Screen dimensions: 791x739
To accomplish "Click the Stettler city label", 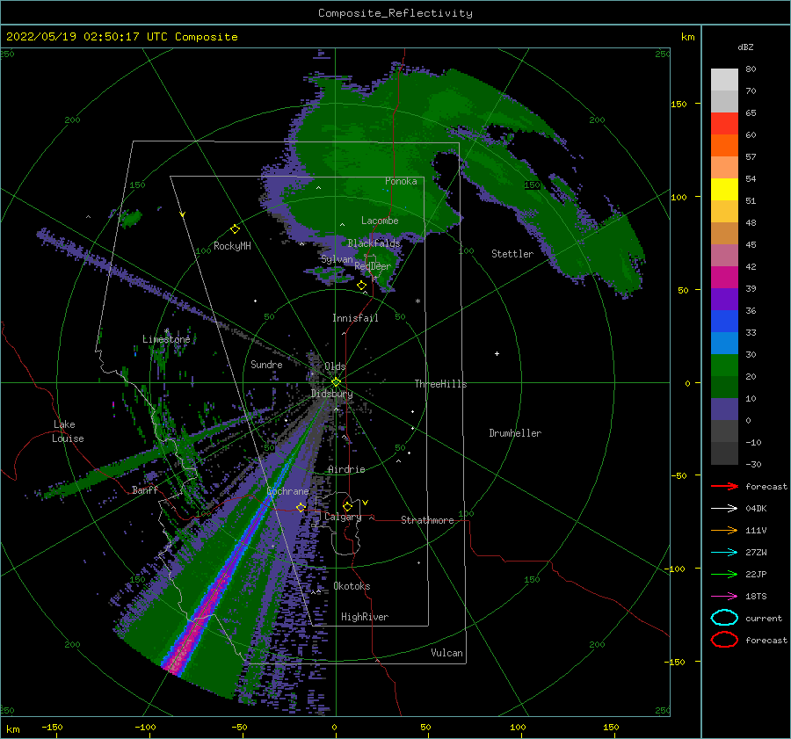I will pyautogui.click(x=512, y=254).
